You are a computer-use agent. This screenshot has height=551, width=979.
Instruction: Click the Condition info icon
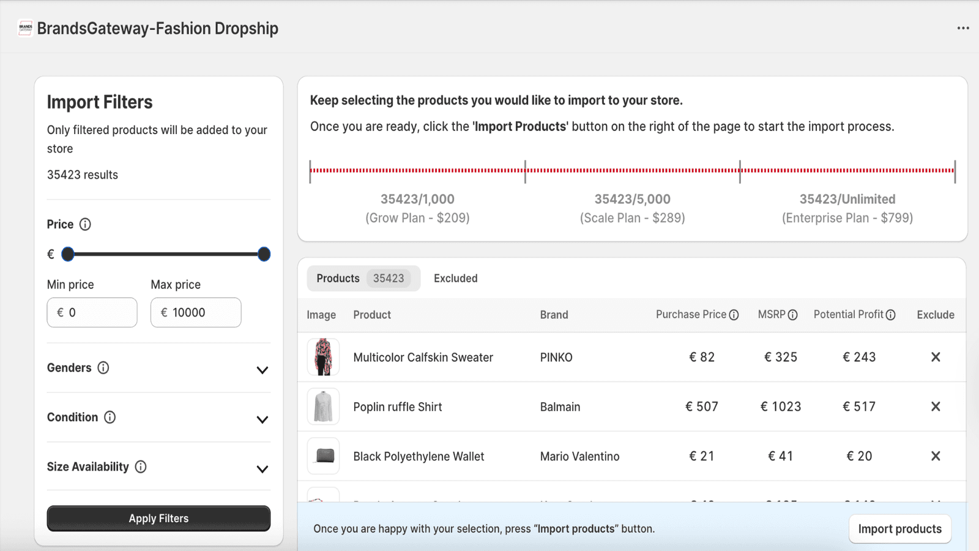[110, 417]
